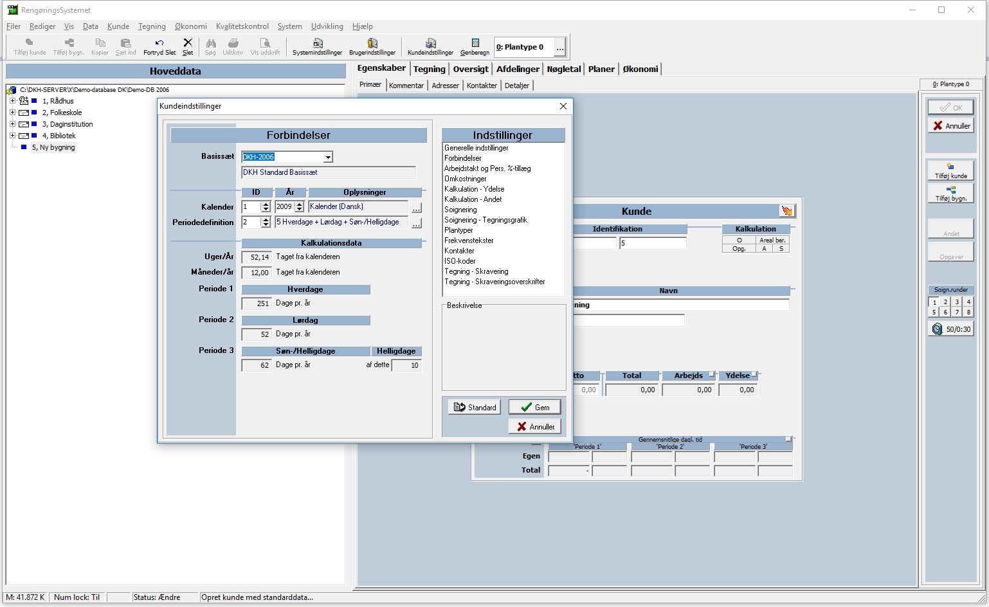Click the Plantype 0 ellipsis button
Image resolution: width=989 pixels, height=607 pixels.
pyautogui.click(x=560, y=47)
